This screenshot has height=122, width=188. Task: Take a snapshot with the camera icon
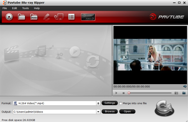click(176, 93)
